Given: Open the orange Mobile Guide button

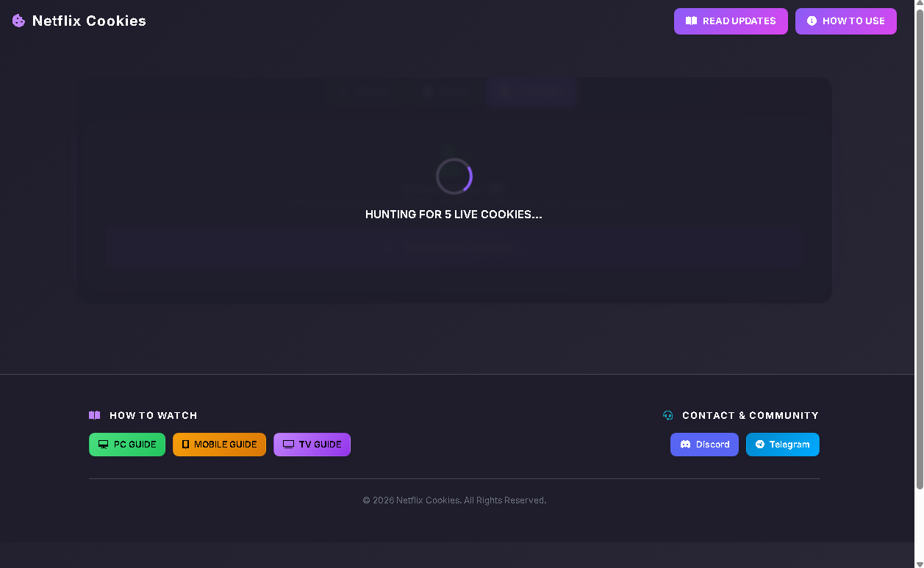Looking at the screenshot, I should coord(219,445).
